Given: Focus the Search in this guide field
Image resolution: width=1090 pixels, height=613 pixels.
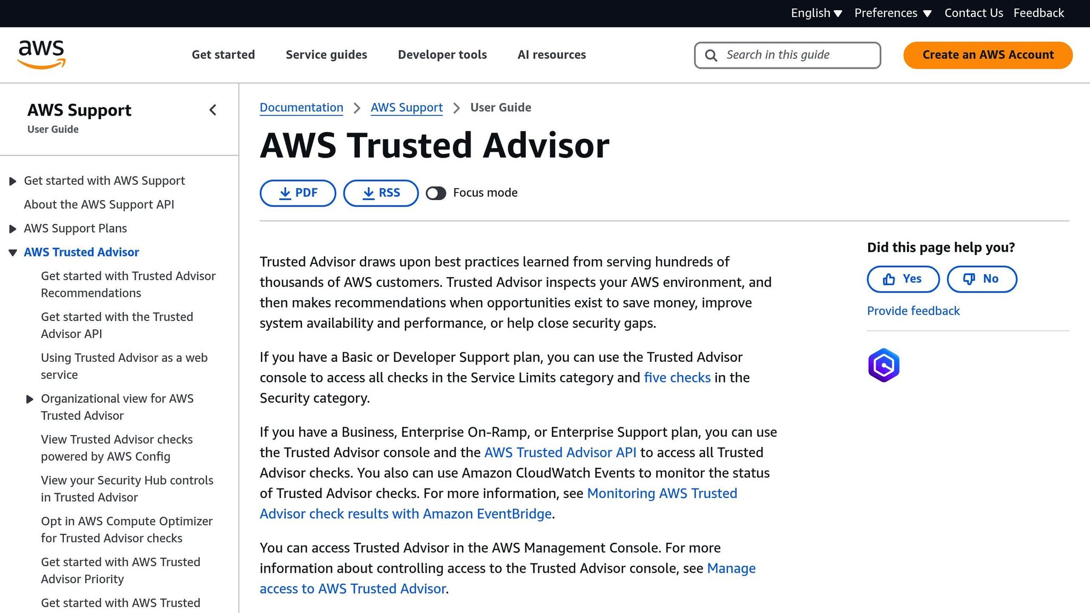Looking at the screenshot, I should tap(787, 55).
